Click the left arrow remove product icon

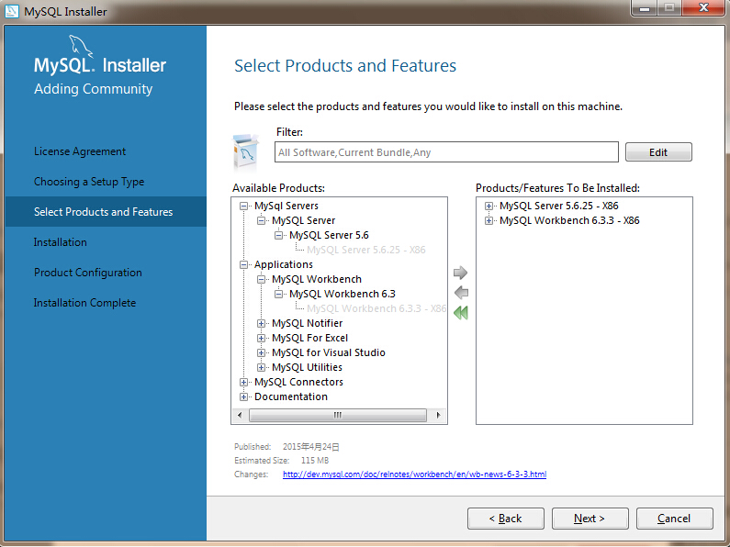click(461, 293)
